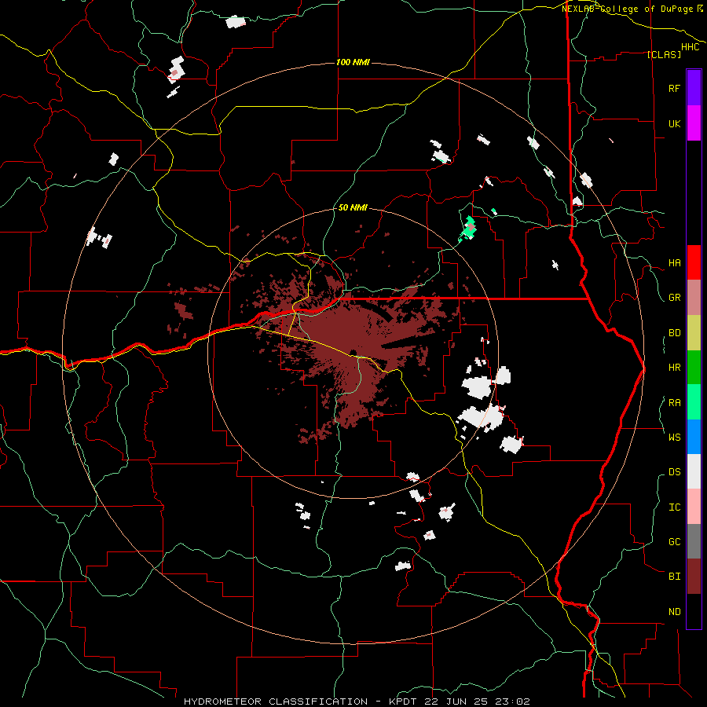Choose the light pink IC legend swatch
The height and width of the screenshot is (707, 707).
point(694,507)
